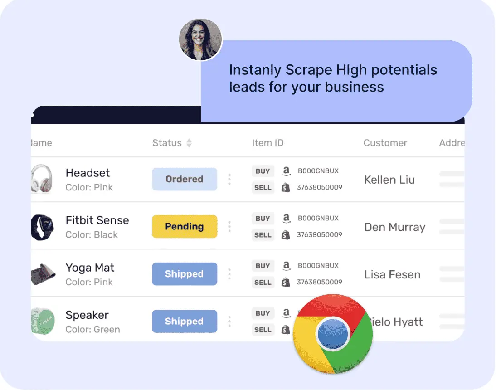The image size is (496, 390).
Task: Select the Status column header
Action: tap(167, 143)
